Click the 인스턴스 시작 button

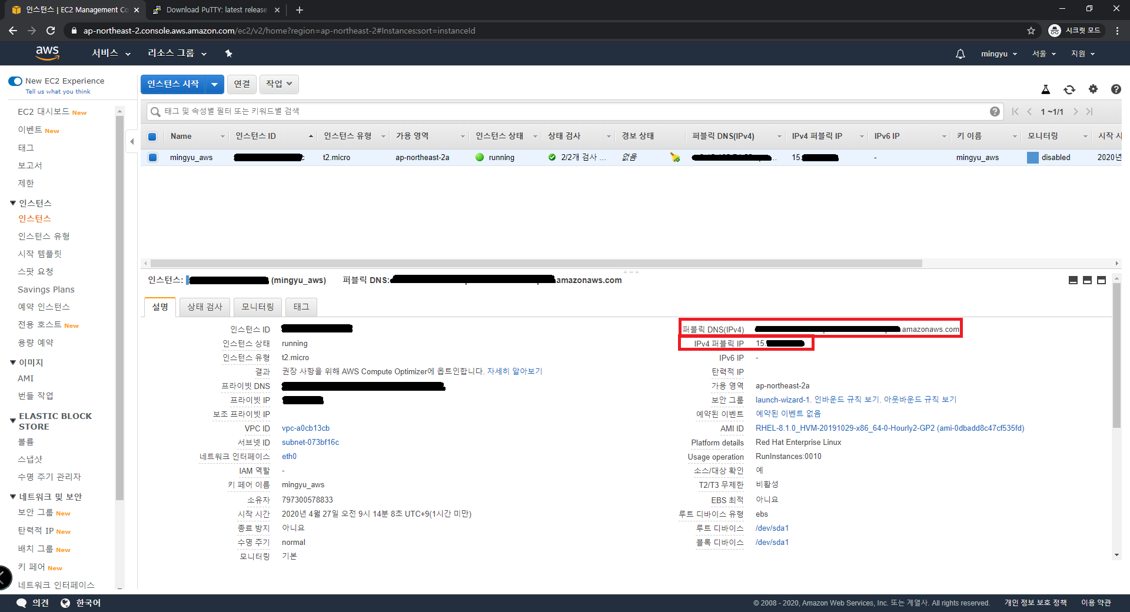173,84
